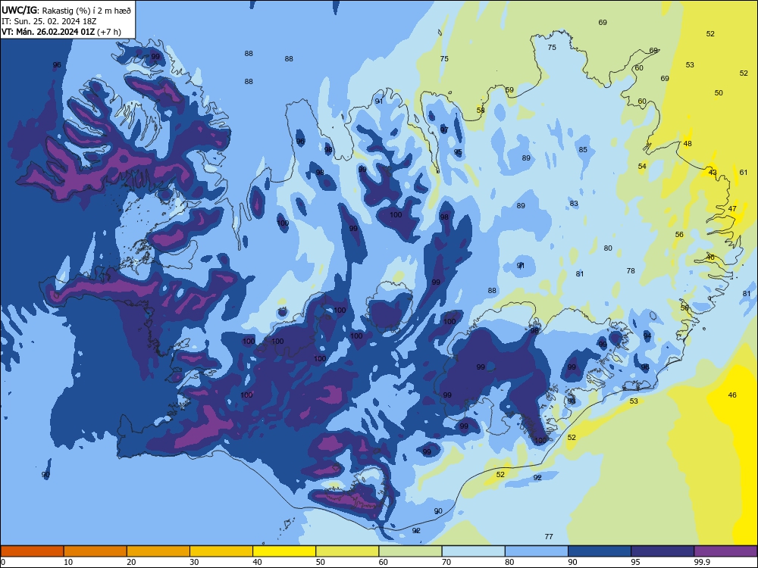Pick the 20–30 amber legend swatch
Screen dimensions: 758x568
[158, 551]
